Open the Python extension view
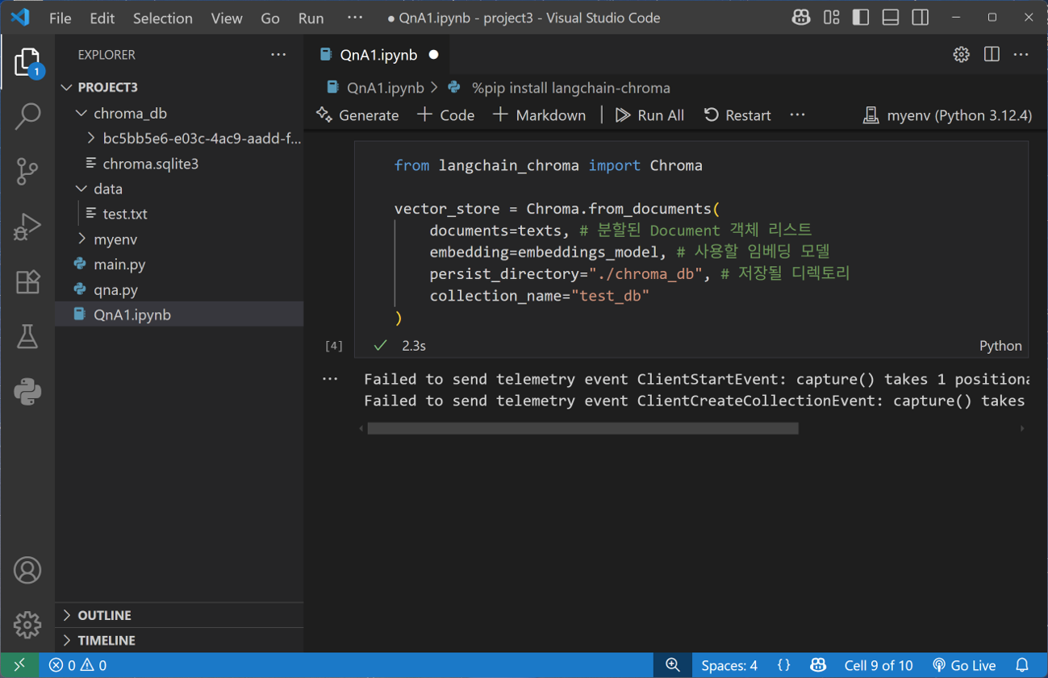 [x=27, y=392]
